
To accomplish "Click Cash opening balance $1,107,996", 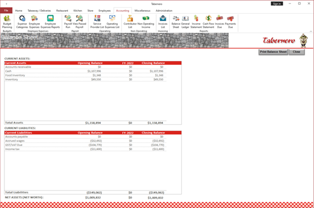I will [94, 71].
